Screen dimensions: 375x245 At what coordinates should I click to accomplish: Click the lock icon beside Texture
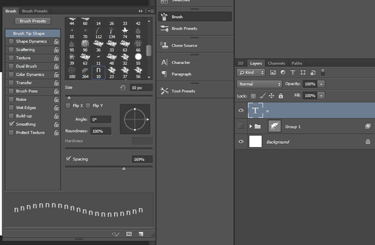click(56, 58)
